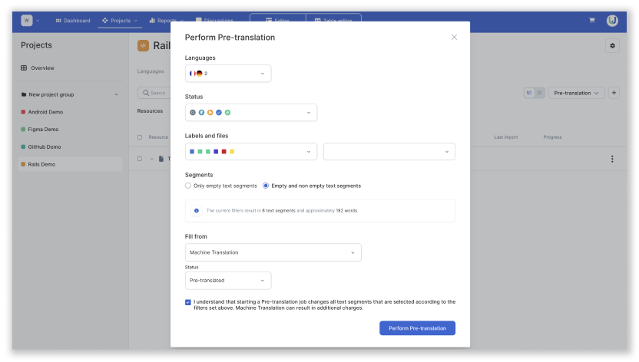
Task: Click the info icon in filter summary
Action: click(x=197, y=211)
